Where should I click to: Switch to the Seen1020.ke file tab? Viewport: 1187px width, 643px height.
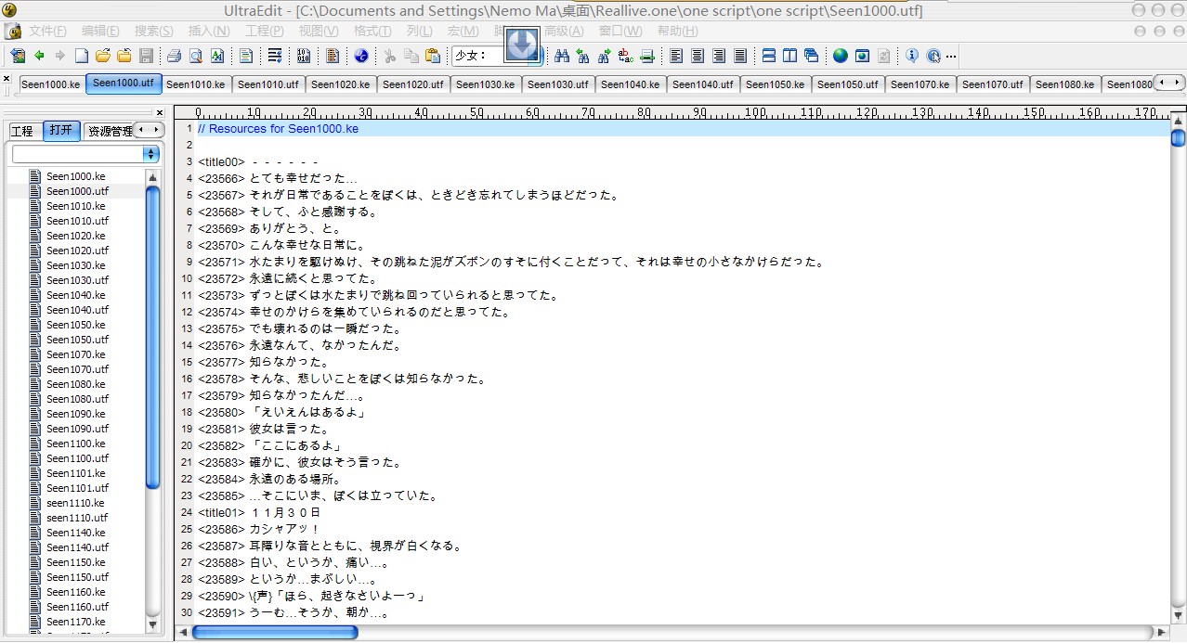[x=341, y=84]
